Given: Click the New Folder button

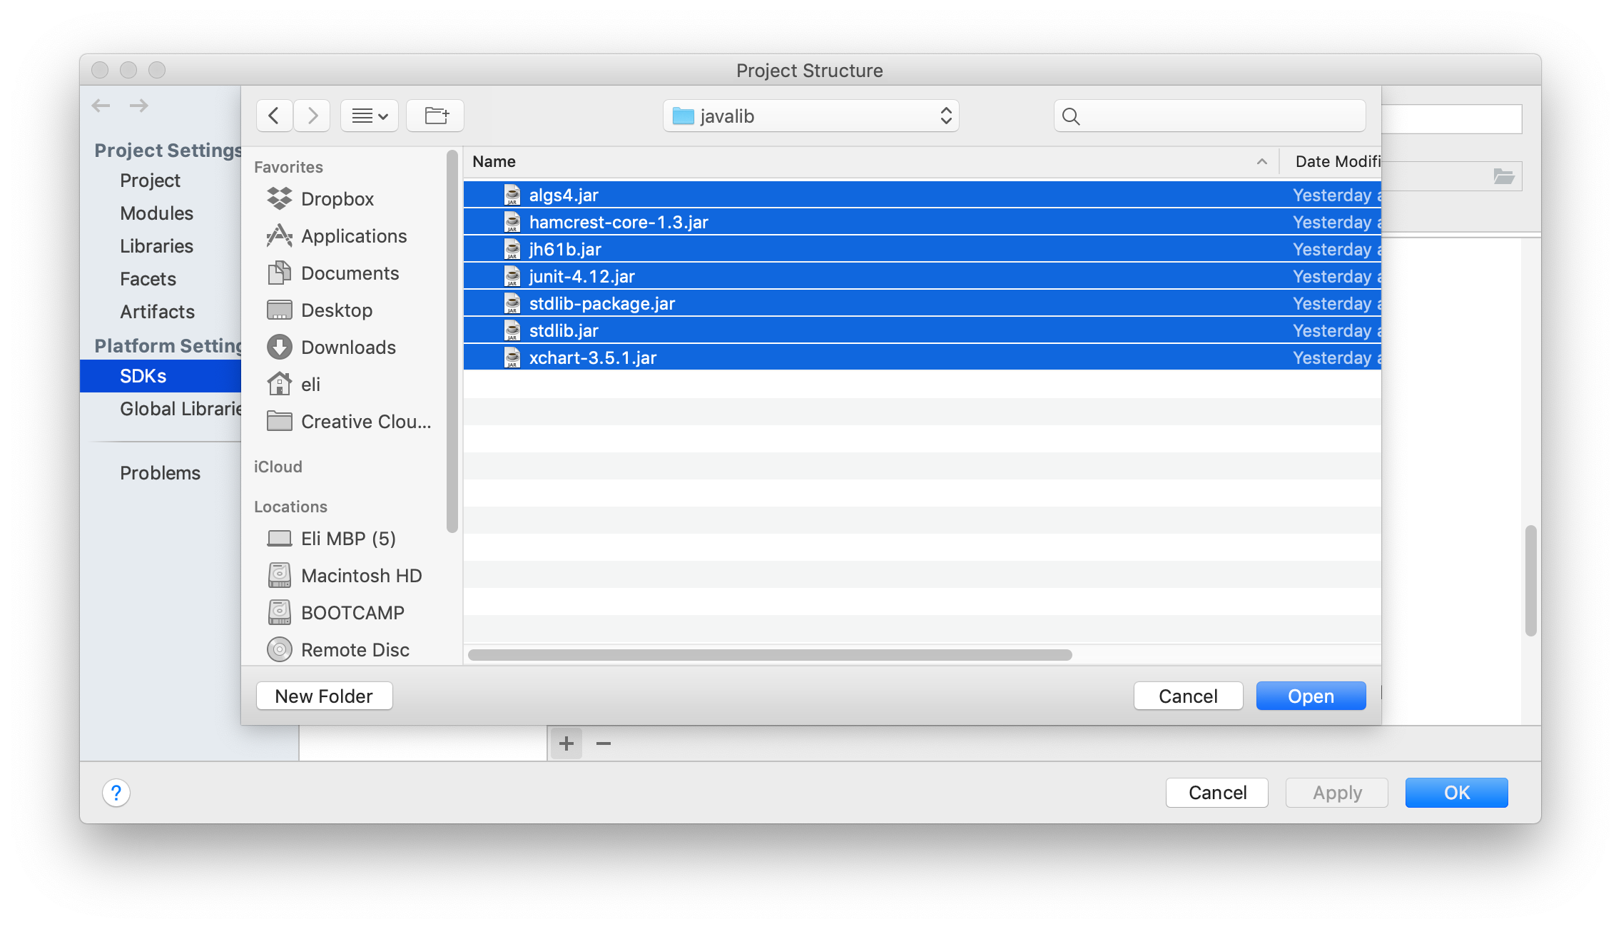Looking at the screenshot, I should click(x=324, y=696).
